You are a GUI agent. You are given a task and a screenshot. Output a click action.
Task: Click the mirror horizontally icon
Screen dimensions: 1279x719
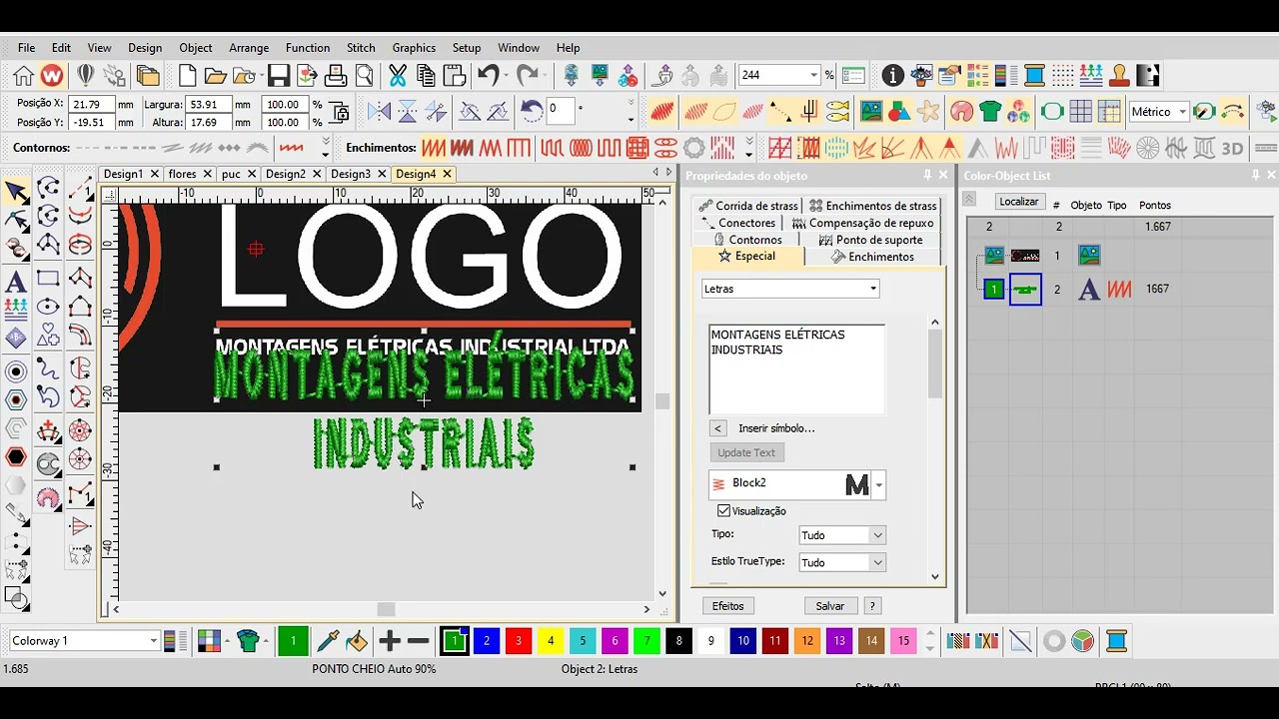point(379,111)
